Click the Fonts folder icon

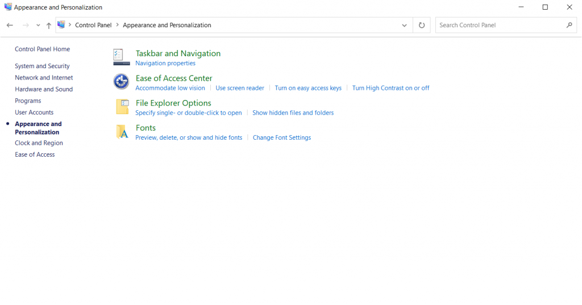[x=122, y=131]
